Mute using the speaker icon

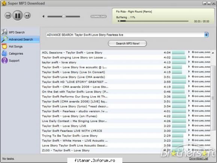point(44,16)
